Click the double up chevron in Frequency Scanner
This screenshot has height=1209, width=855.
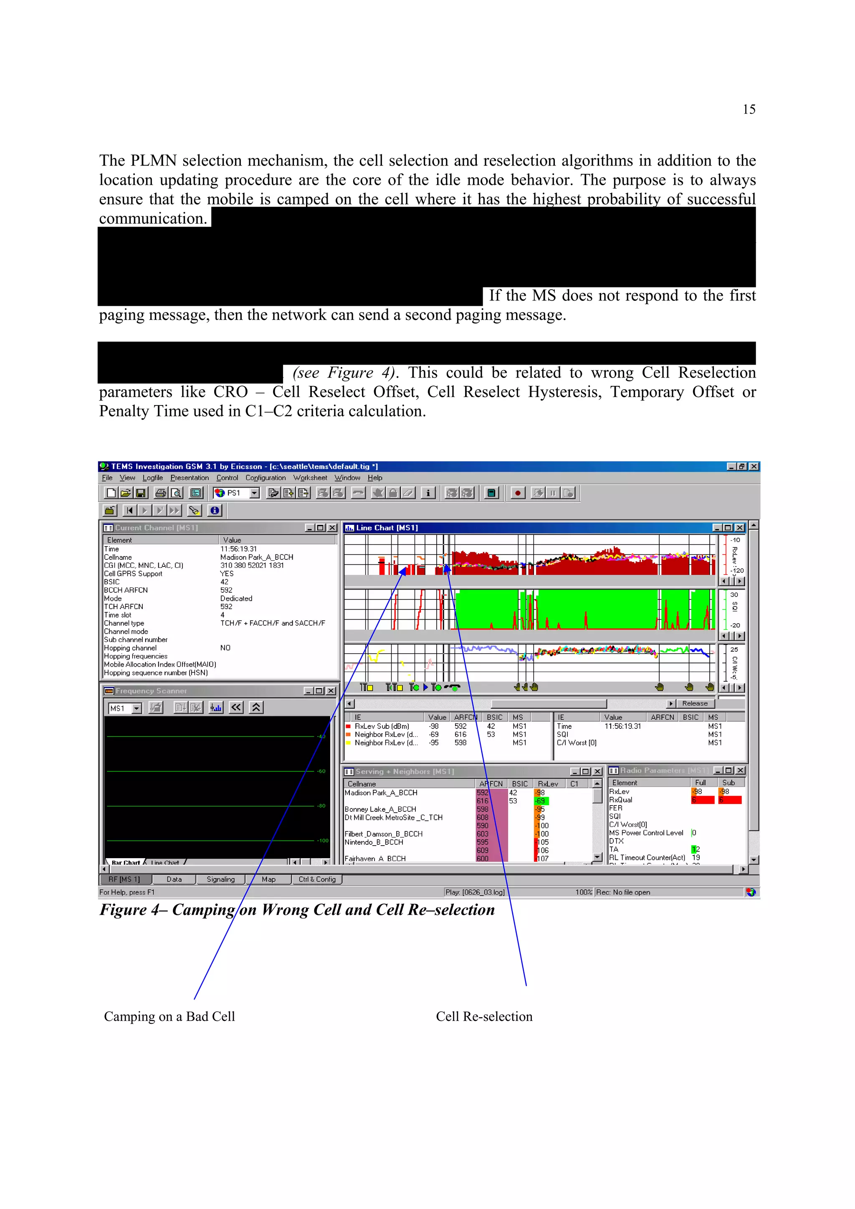click(x=256, y=708)
